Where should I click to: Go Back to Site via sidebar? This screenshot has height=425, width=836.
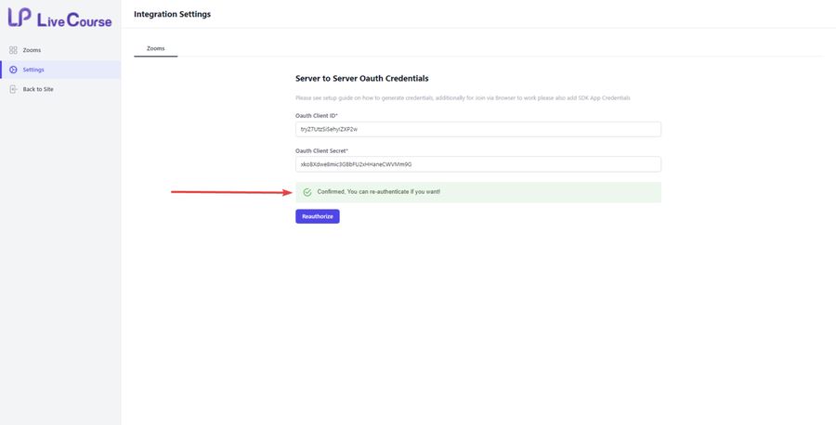(x=60, y=89)
